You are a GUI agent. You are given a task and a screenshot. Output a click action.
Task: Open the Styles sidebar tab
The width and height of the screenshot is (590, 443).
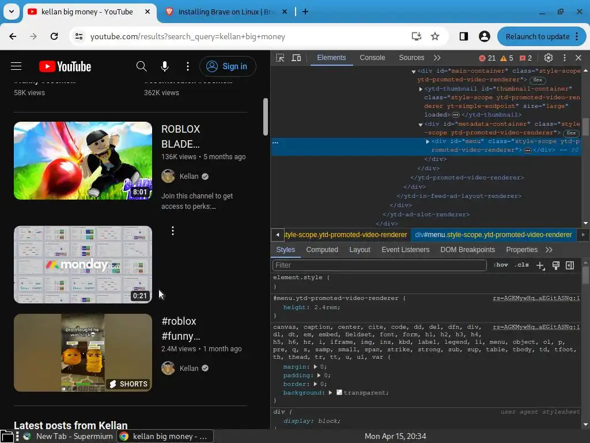(x=286, y=250)
